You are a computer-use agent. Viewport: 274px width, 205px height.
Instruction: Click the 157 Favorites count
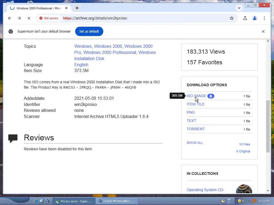[204, 62]
